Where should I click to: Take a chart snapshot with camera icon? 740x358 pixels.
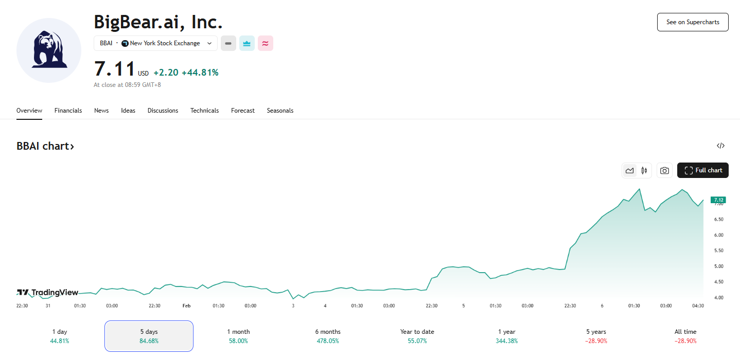pos(664,170)
